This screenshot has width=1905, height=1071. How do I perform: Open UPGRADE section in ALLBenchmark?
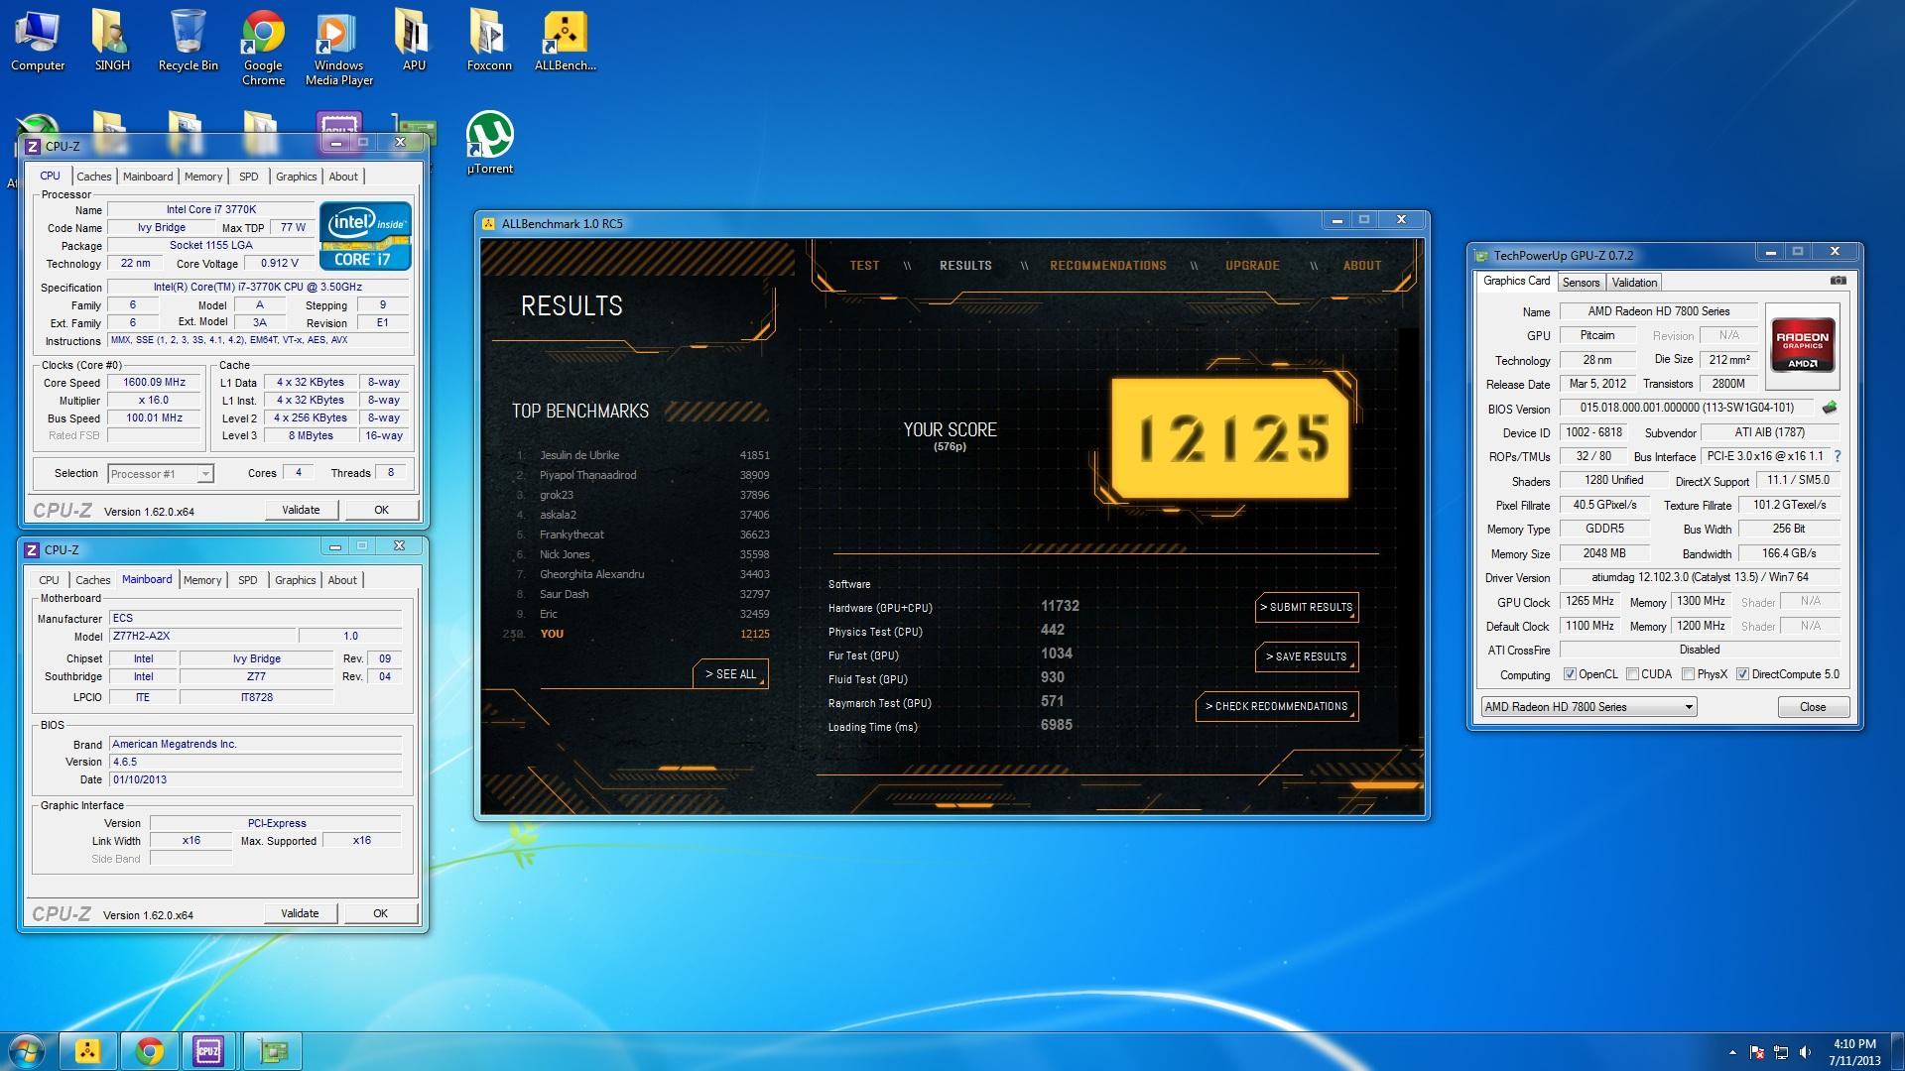(x=1252, y=266)
